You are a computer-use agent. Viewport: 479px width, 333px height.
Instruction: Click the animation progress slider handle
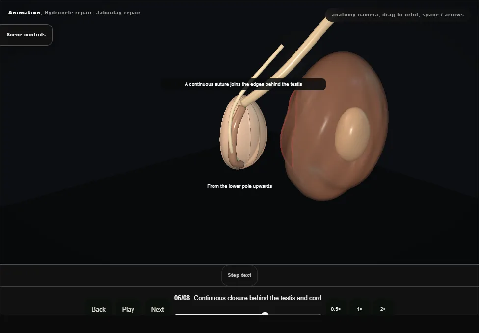point(265,314)
